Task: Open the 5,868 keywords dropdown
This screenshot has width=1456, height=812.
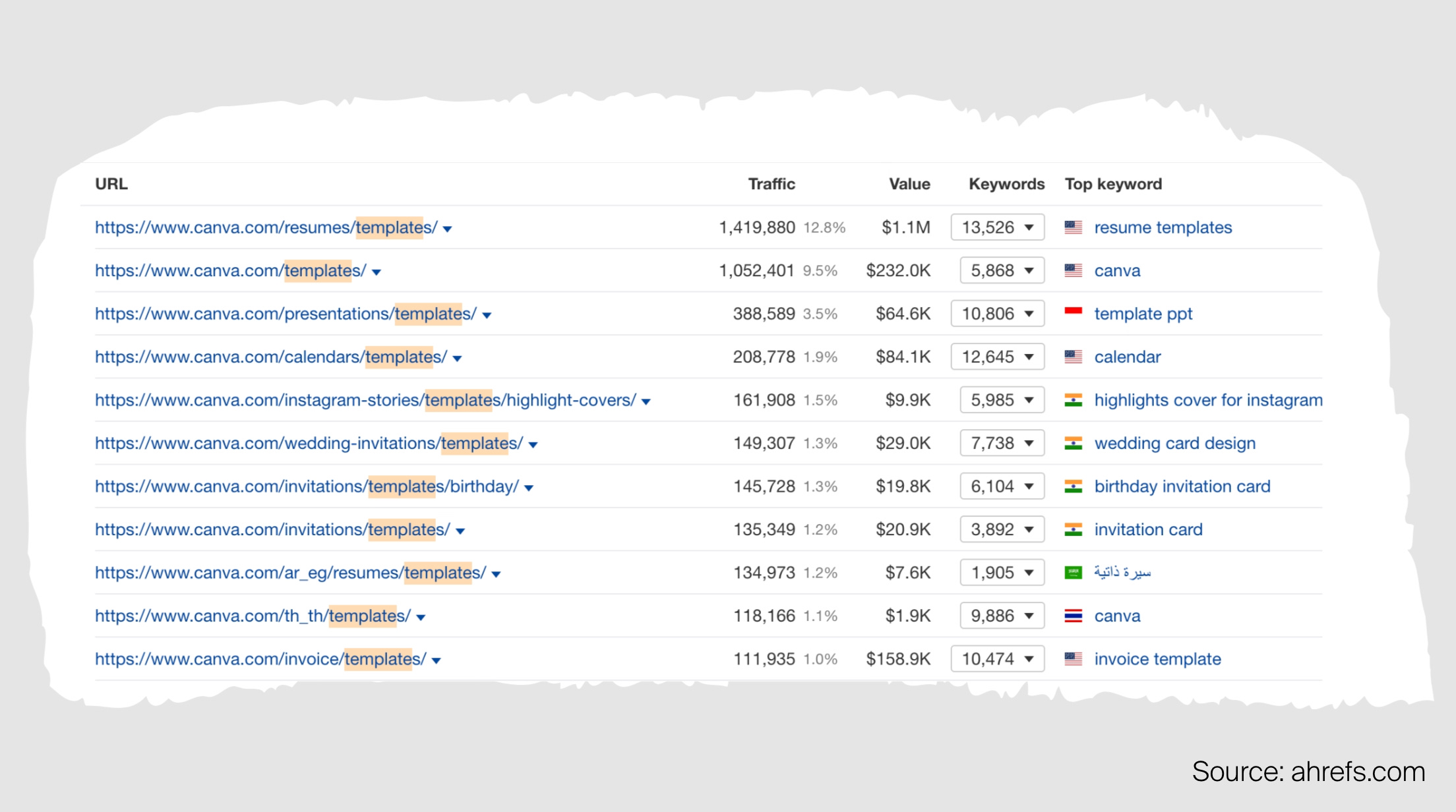Action: 1002,271
